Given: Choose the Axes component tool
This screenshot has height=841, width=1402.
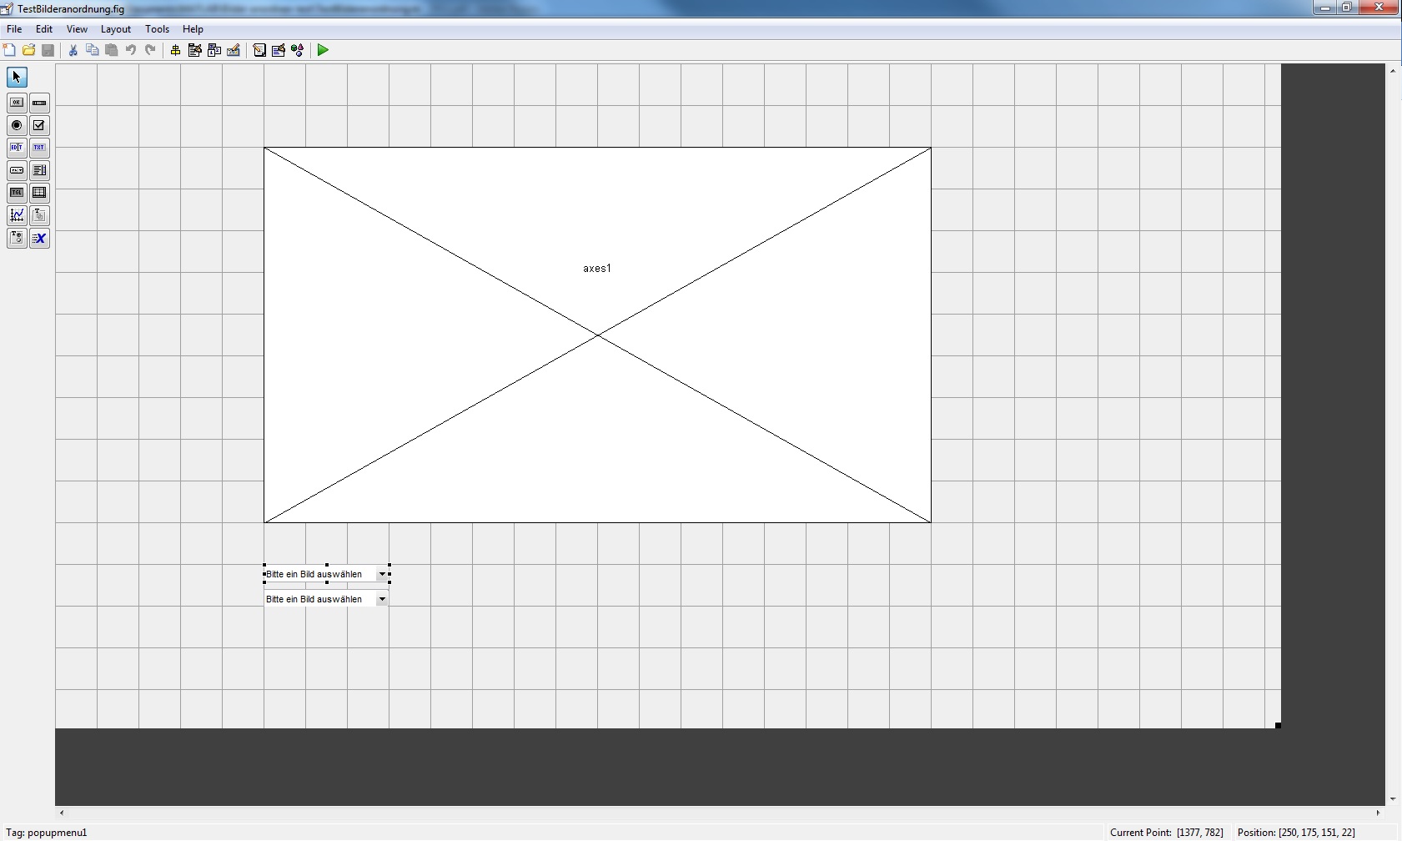Looking at the screenshot, I should coord(17,215).
